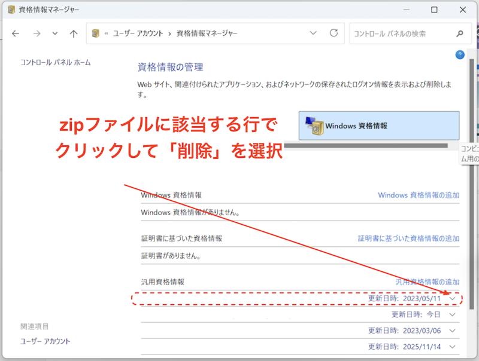479x361 pixels.
Task: Click the text 証明書がありません。
Action: point(171,256)
